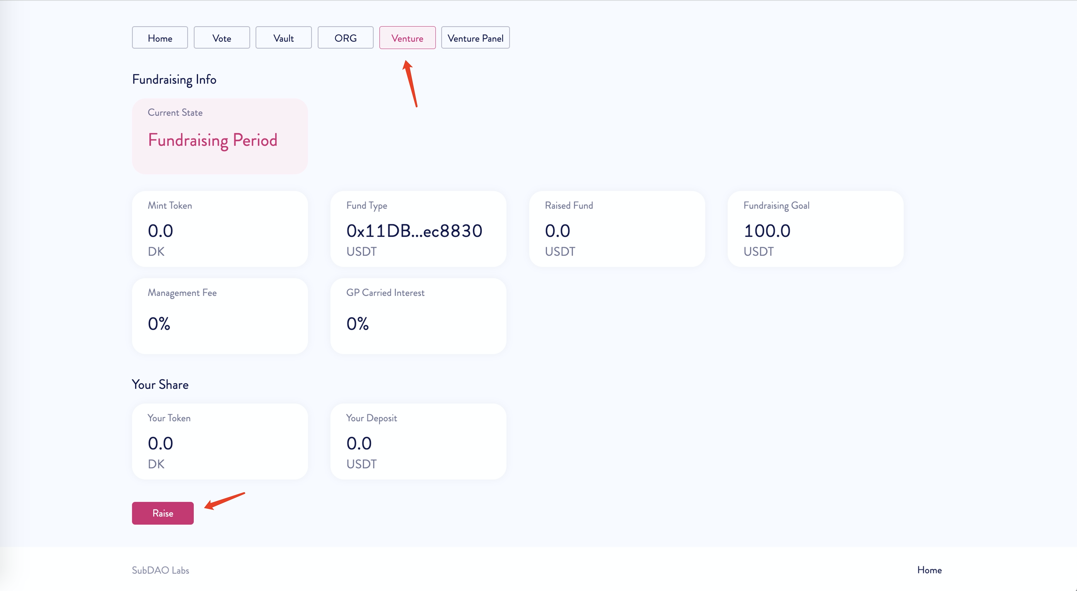Click the Management Fee card

point(220,316)
